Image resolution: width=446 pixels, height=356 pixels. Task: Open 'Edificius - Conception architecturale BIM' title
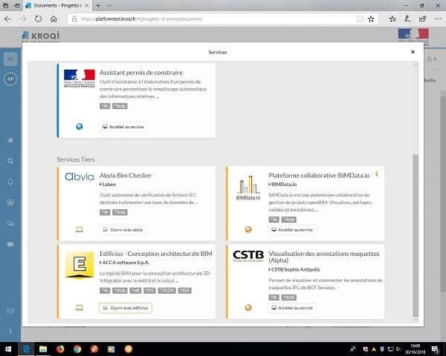[156, 254]
